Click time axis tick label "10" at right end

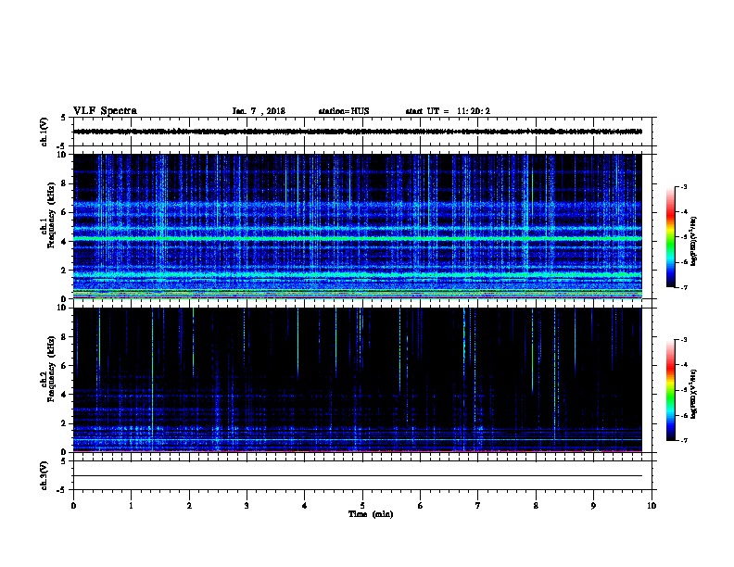point(652,505)
